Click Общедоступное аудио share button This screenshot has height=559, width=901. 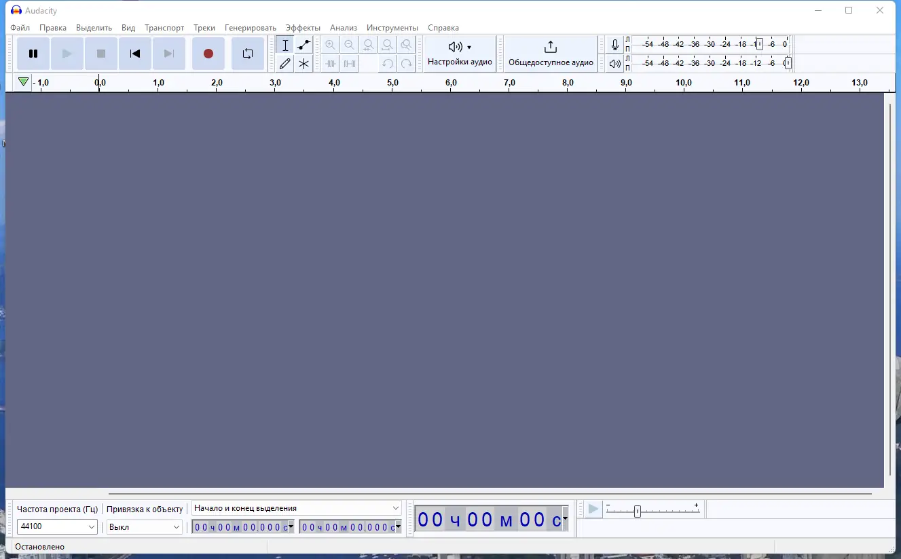pos(551,54)
